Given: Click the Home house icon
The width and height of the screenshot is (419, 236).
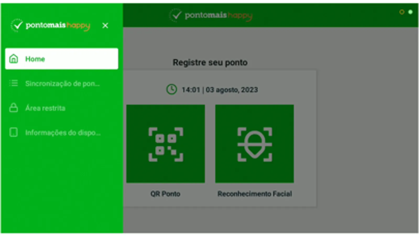Looking at the screenshot, I should point(14,59).
